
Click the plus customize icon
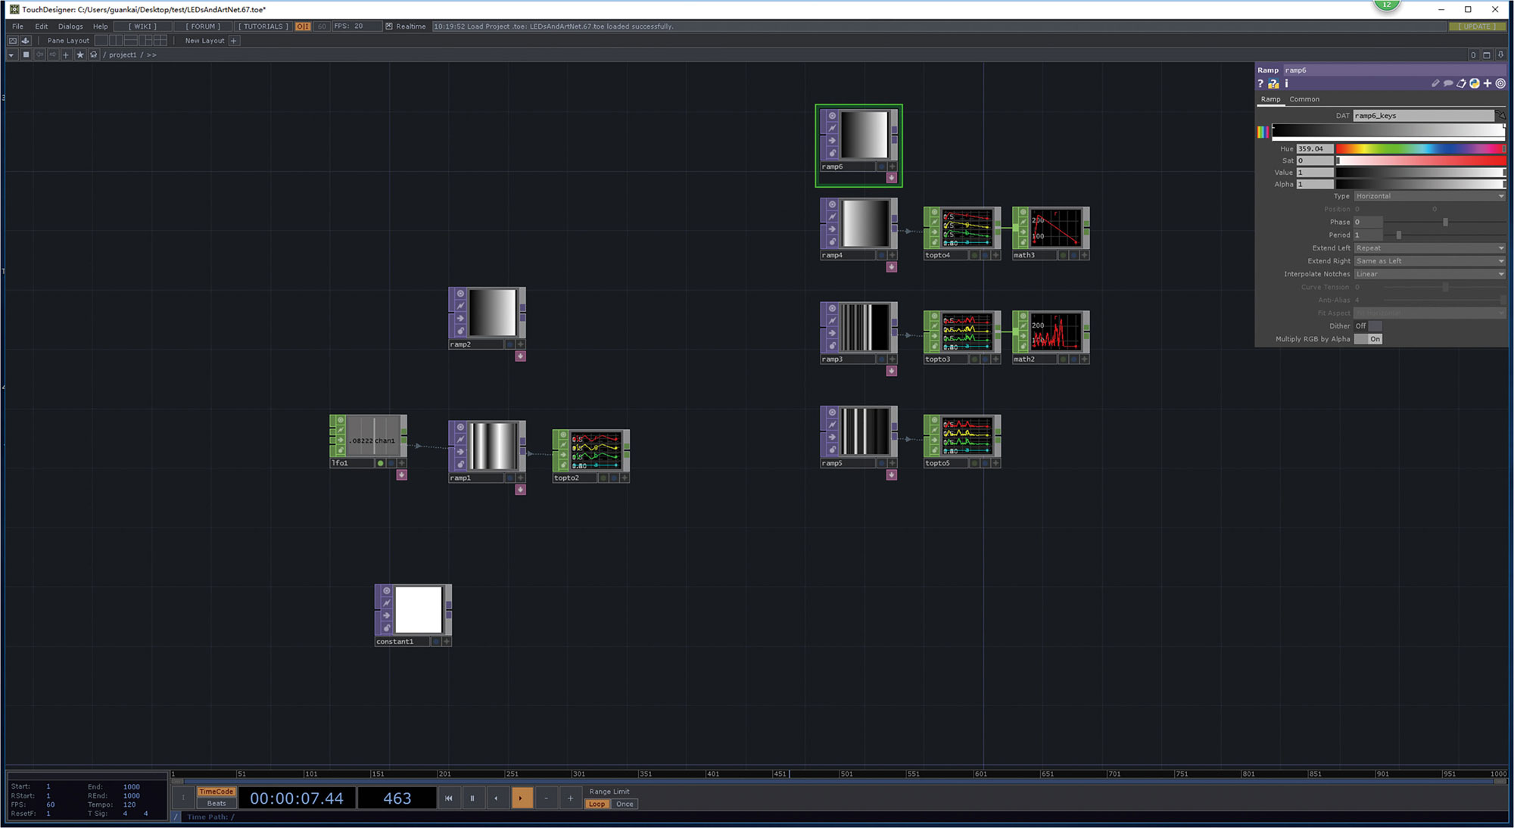click(1488, 84)
